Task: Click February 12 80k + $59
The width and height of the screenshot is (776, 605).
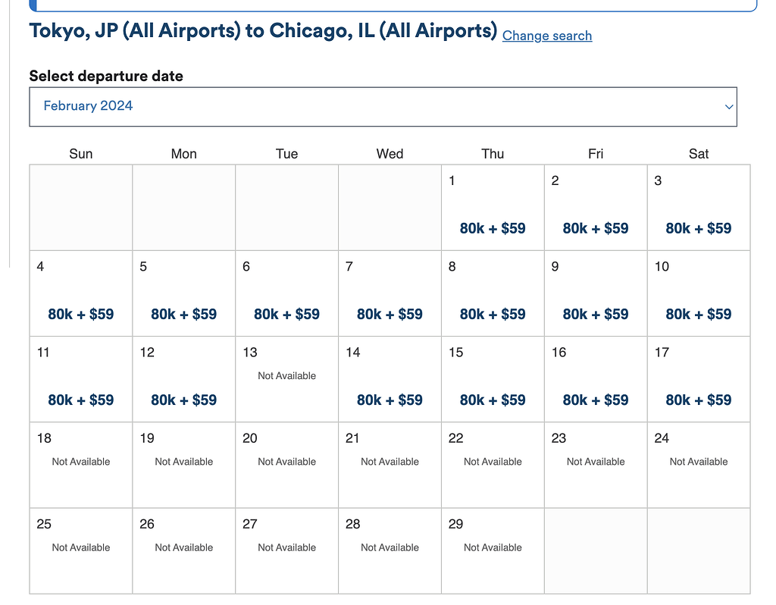Action: coord(184,400)
